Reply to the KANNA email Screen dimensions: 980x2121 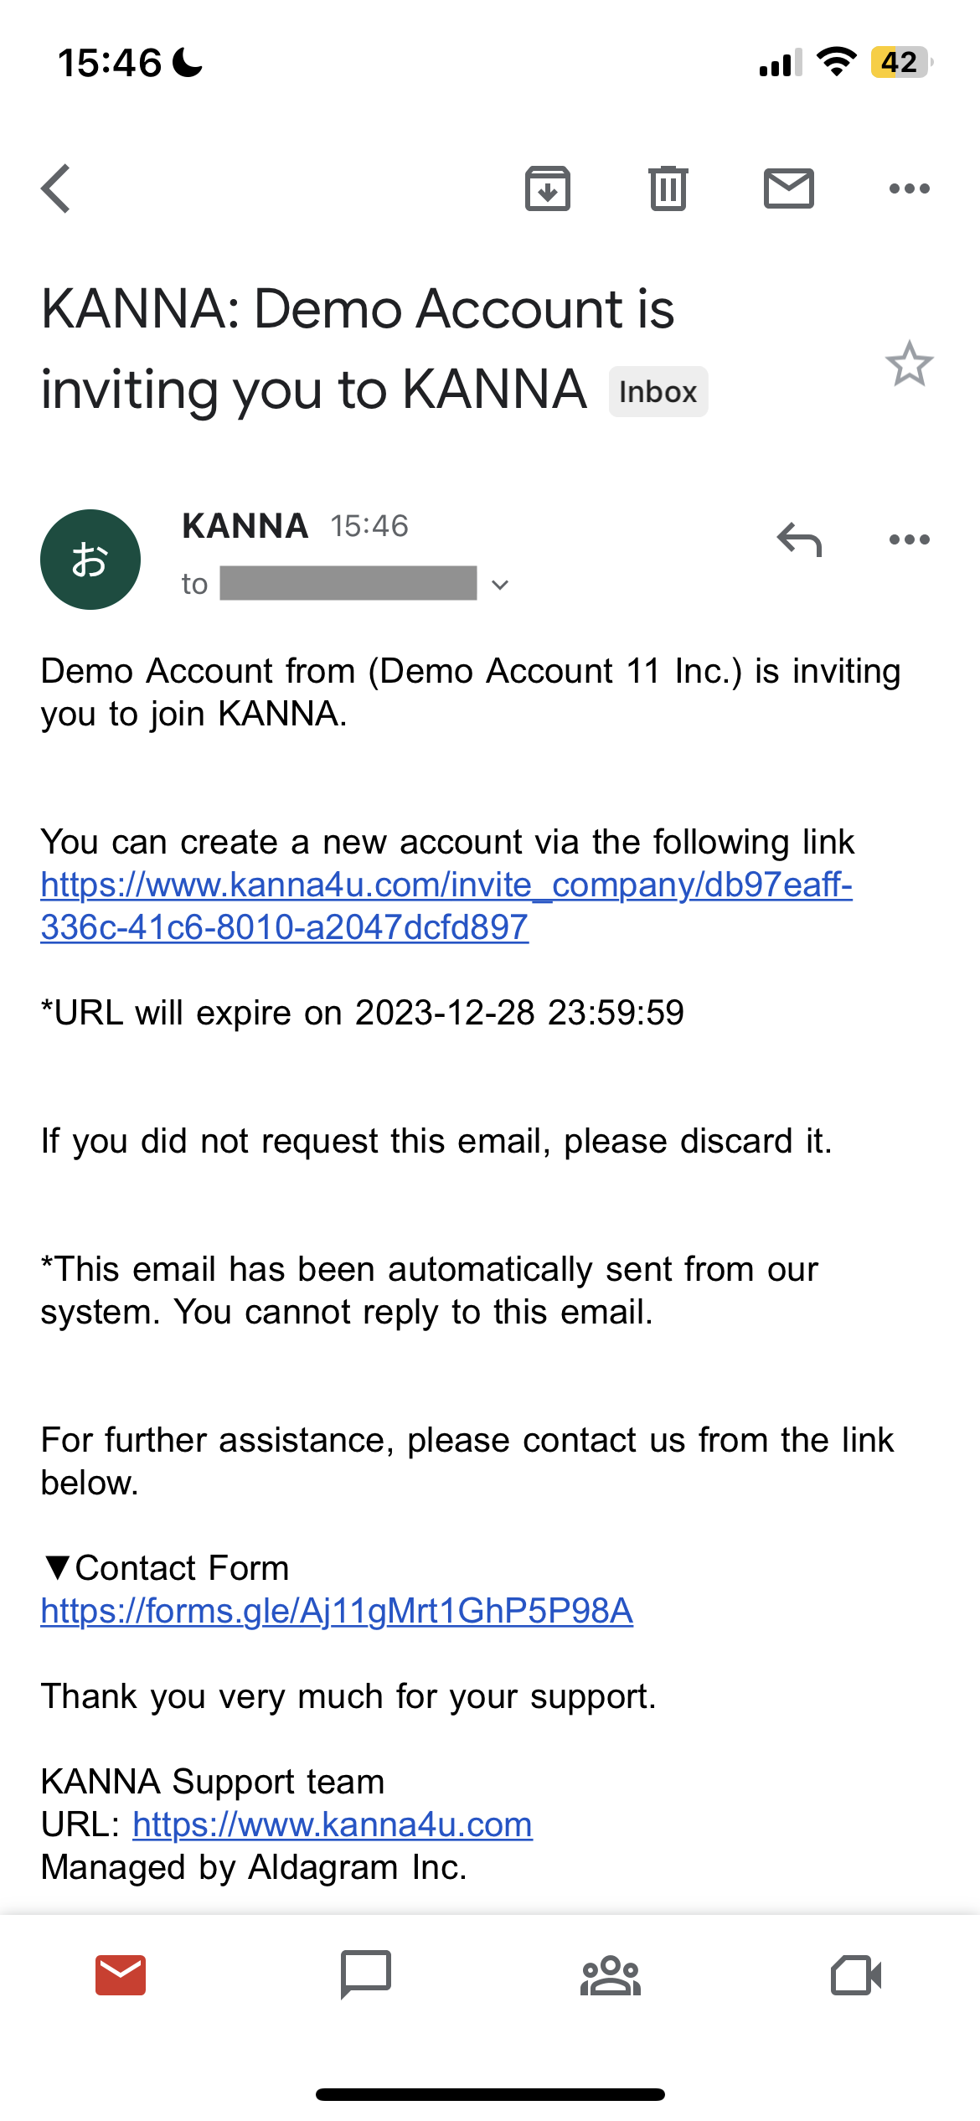point(802,540)
